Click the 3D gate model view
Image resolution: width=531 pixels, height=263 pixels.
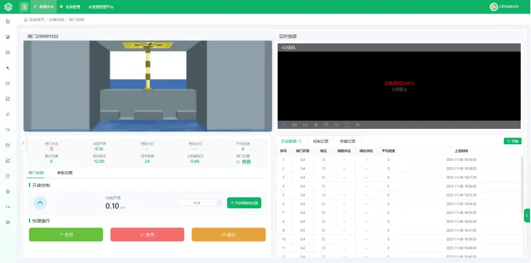[148, 86]
